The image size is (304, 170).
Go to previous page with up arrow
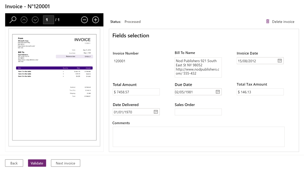24,20
